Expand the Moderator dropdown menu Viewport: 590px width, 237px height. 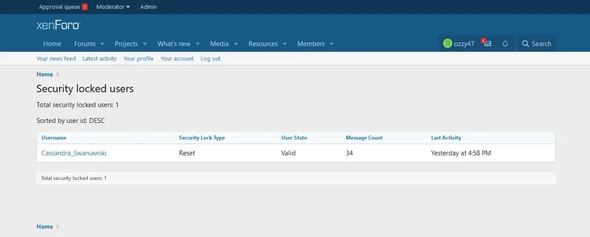(113, 7)
